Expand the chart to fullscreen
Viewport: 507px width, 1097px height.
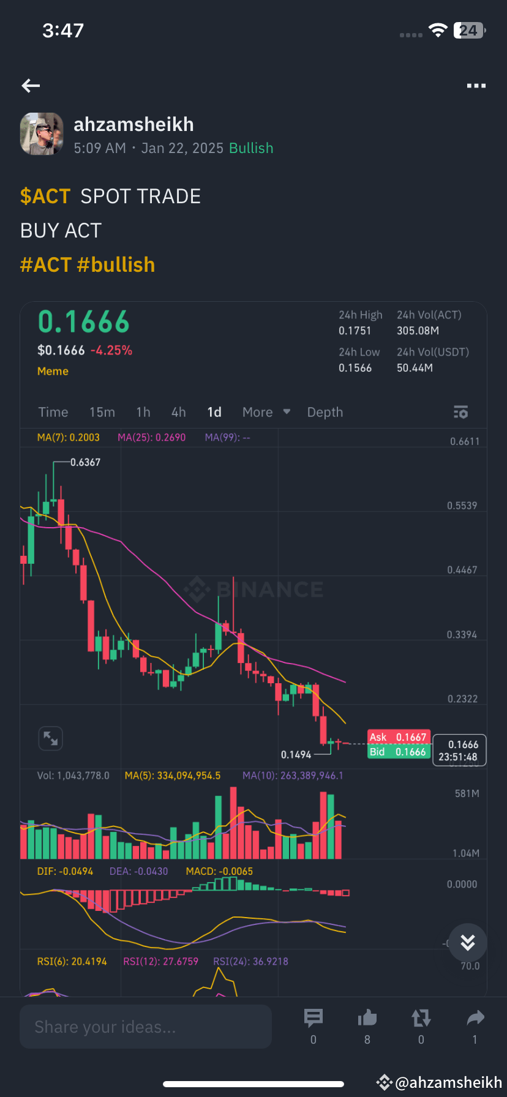pos(50,738)
